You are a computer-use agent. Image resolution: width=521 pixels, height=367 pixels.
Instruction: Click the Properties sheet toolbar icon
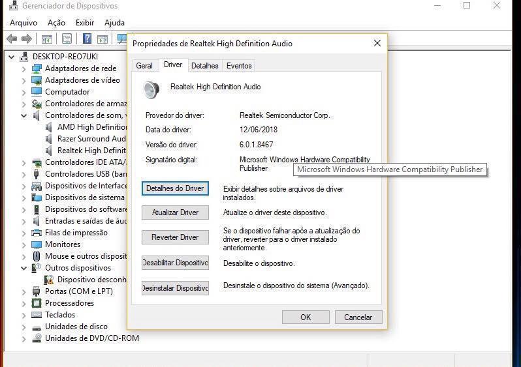[x=67, y=39]
